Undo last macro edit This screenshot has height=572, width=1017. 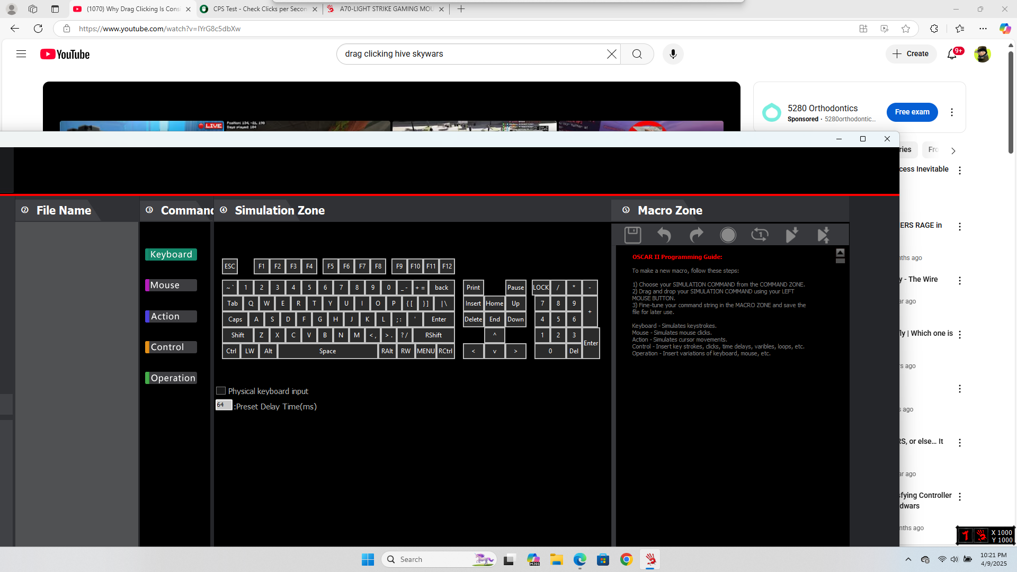[x=664, y=235]
